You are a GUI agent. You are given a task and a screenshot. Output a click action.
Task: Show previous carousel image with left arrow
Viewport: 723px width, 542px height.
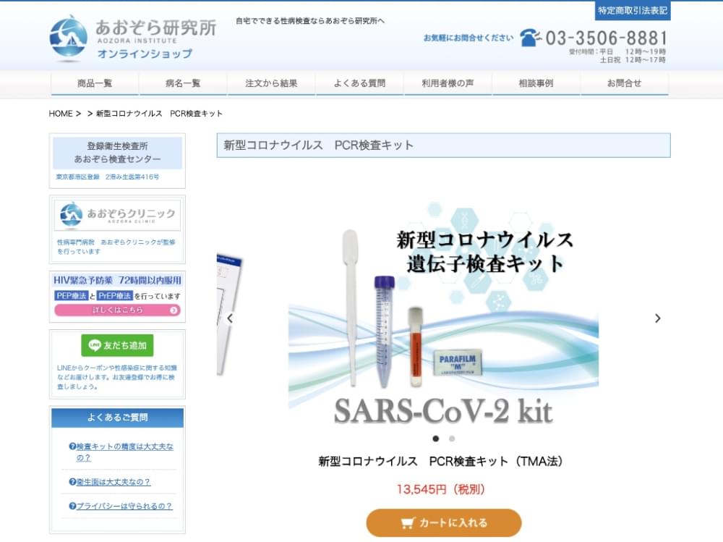[230, 318]
